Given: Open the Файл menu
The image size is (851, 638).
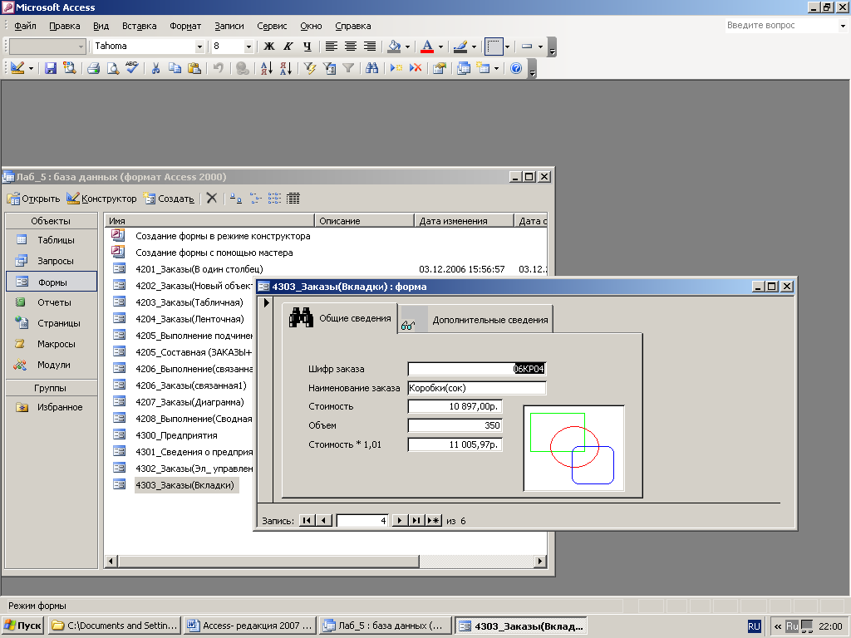Looking at the screenshot, I should (x=25, y=26).
